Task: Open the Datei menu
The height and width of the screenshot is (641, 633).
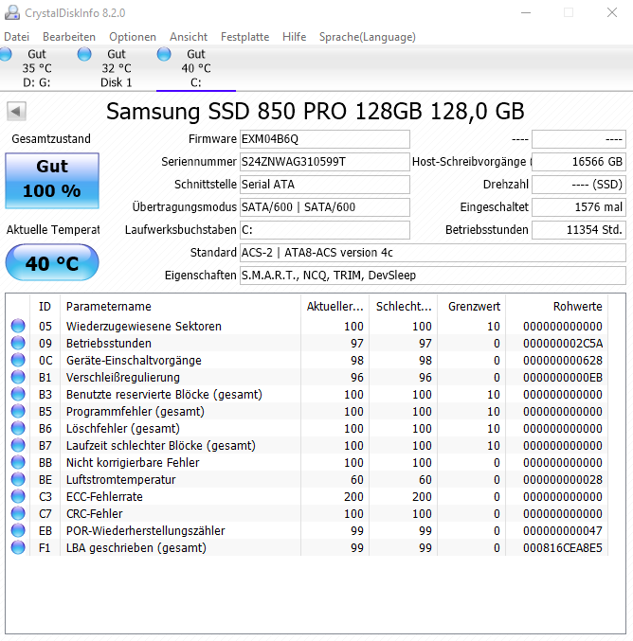Action: point(16,37)
